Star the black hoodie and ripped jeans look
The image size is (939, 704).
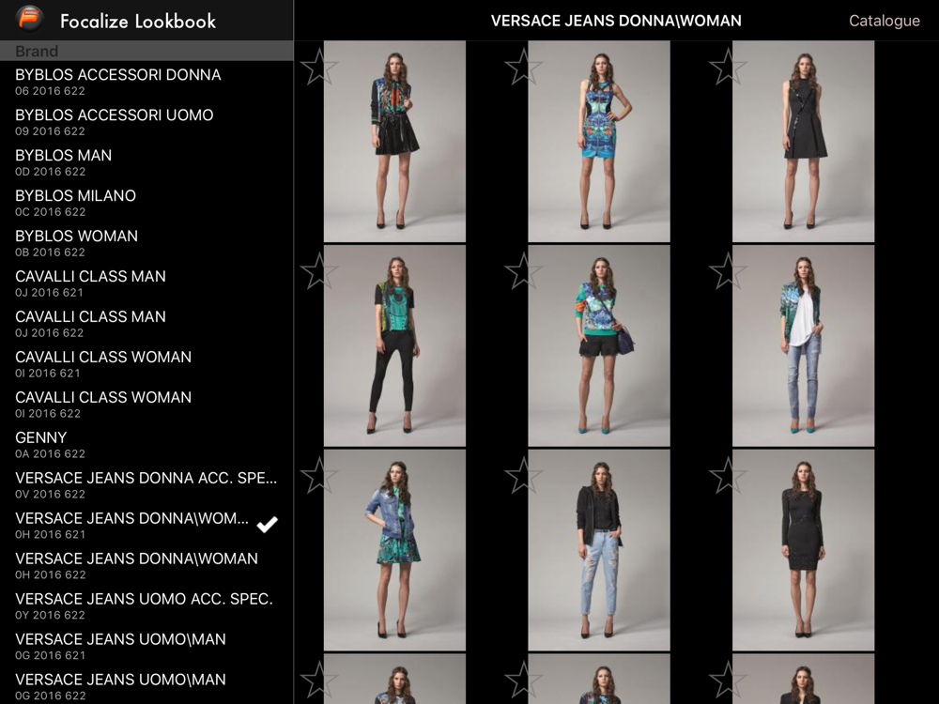tap(523, 475)
